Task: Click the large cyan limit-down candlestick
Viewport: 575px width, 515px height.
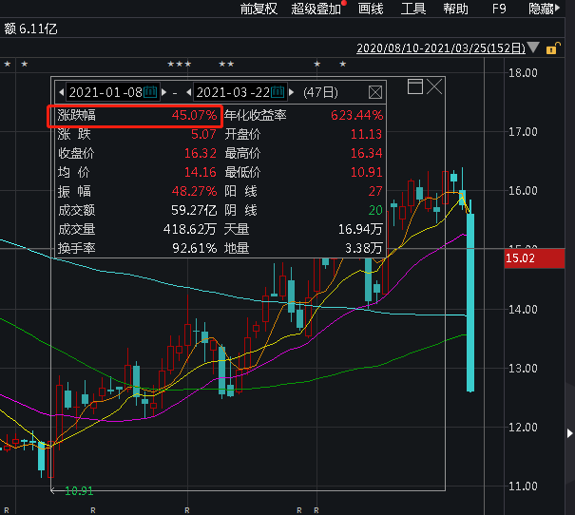Action: [x=470, y=302]
